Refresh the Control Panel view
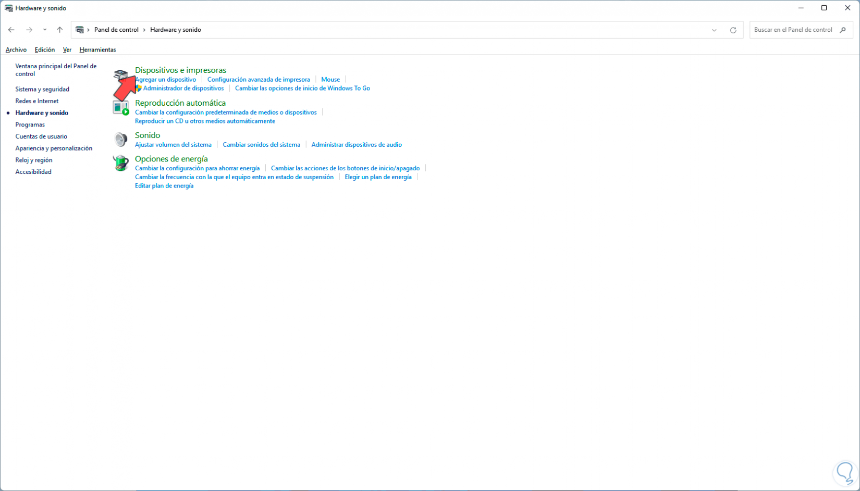 click(x=733, y=30)
